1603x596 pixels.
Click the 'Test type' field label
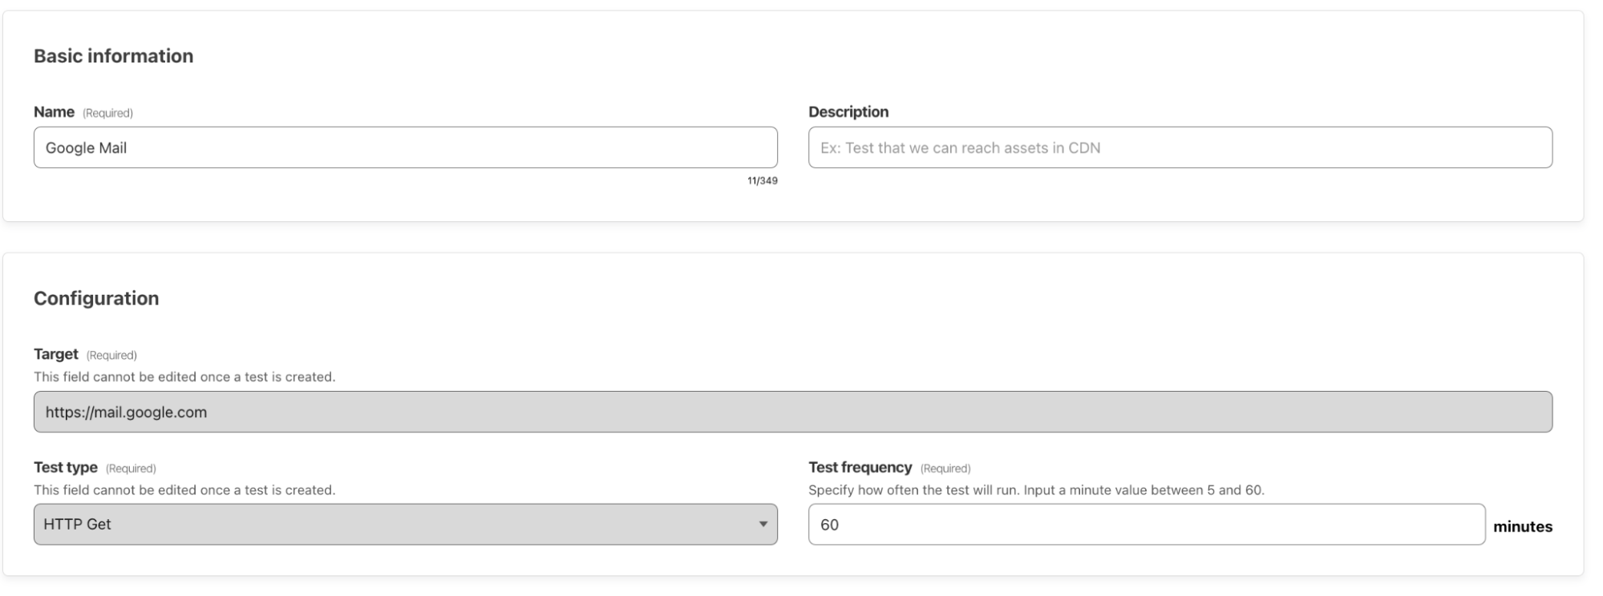[66, 467]
